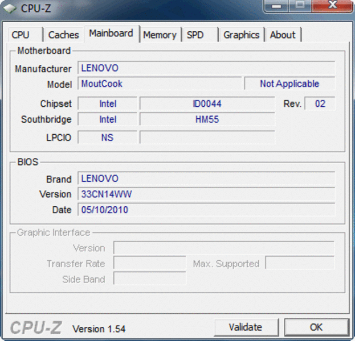Switch to the Graphics tab
This screenshot has height=341, width=355.
pyautogui.click(x=242, y=35)
